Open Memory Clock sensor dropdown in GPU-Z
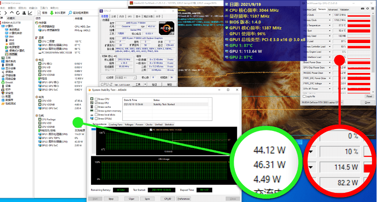 (x=329, y=20)
